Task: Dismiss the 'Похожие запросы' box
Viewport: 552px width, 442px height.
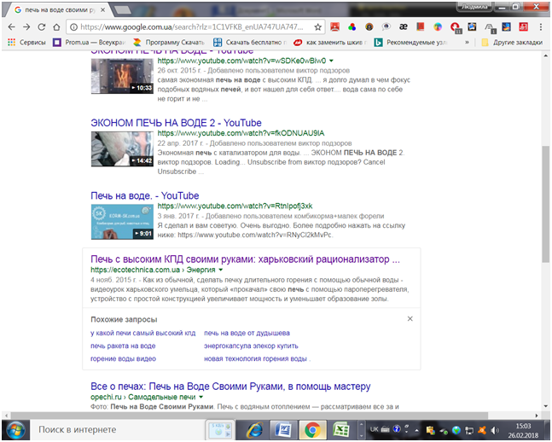Action: click(x=410, y=319)
